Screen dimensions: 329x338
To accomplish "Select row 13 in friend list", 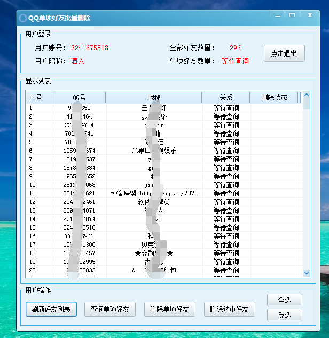I will (x=164, y=210).
